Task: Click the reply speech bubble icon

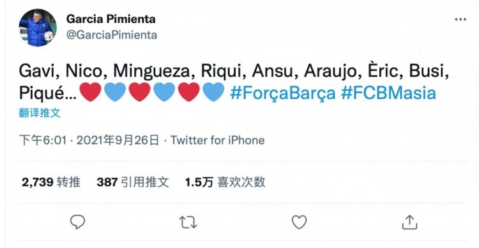Action: (77, 222)
